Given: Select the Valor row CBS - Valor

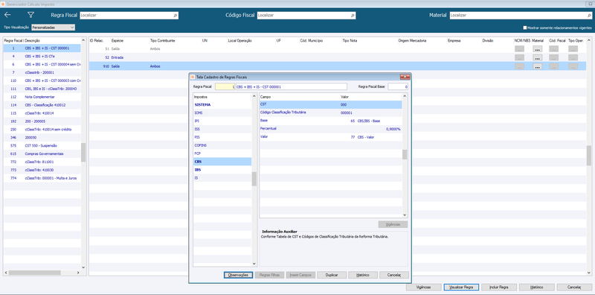Looking at the screenshot, I should click(330, 137).
